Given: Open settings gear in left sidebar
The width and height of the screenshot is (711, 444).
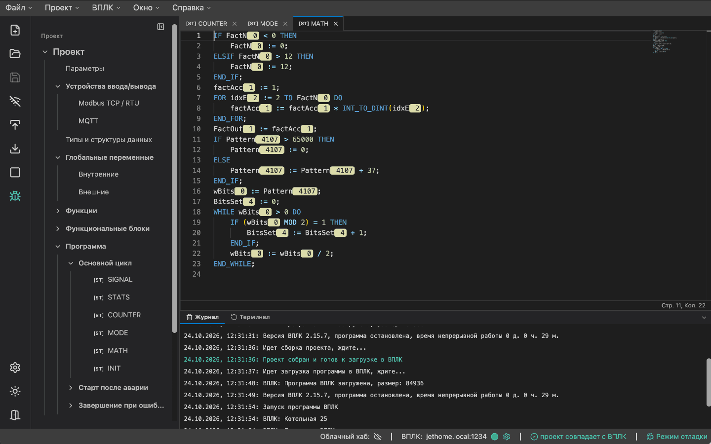Looking at the screenshot, I should 15,368.
